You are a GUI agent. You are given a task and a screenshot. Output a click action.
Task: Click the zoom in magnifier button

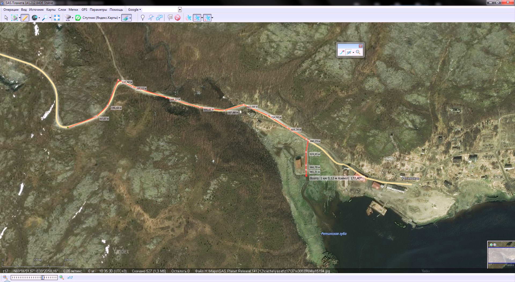click(61, 277)
